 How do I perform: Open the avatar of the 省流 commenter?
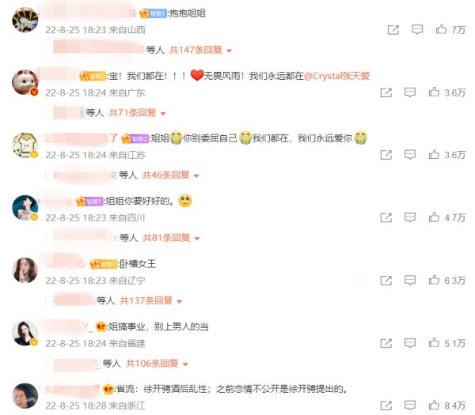(x=25, y=396)
